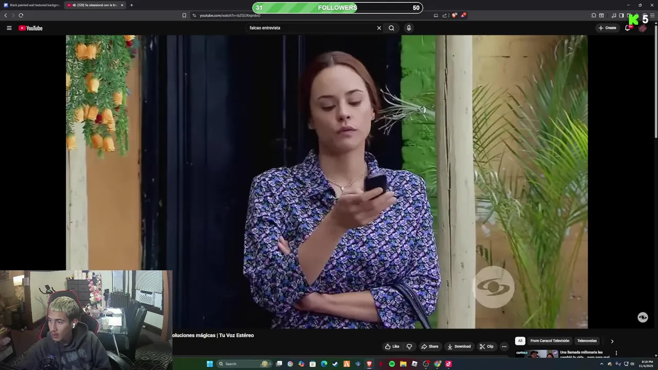This screenshot has height=370, width=658.
Task: Start voice search with microphone
Action: pyautogui.click(x=409, y=28)
